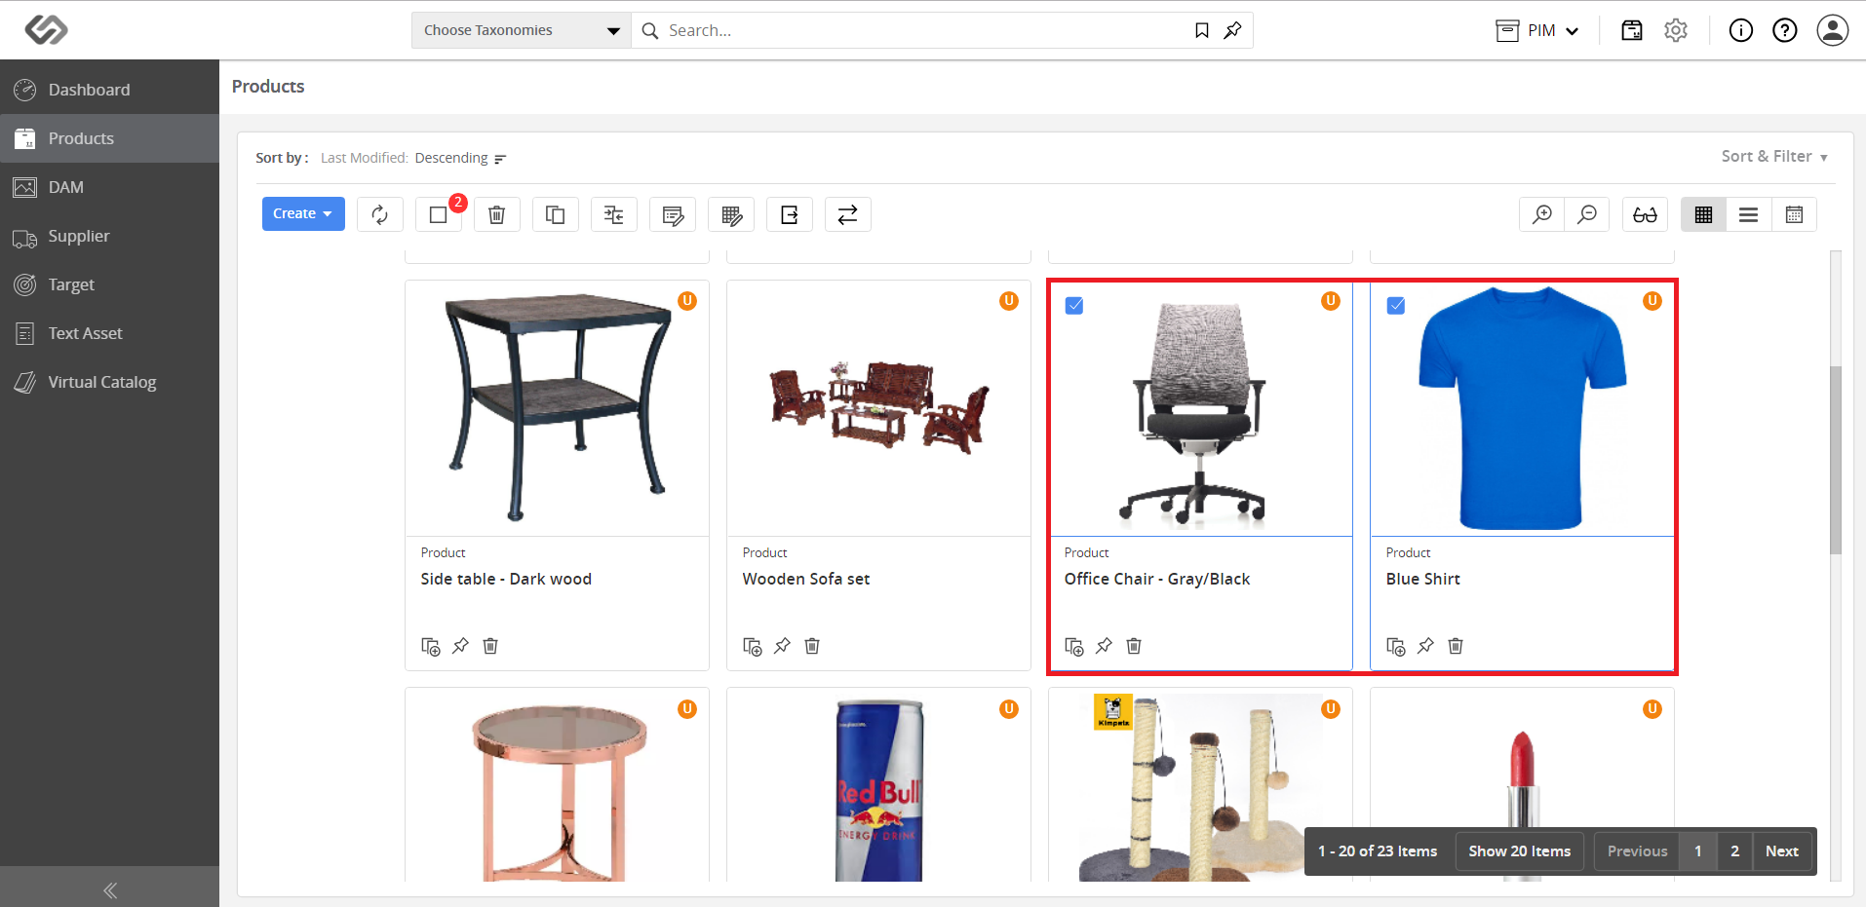Click the refresh icon in toolbar

[x=380, y=214]
